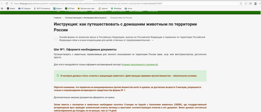Go to Главная breadcrumb
The width and height of the screenshot is (261, 112).
pyautogui.click(x=57, y=18)
